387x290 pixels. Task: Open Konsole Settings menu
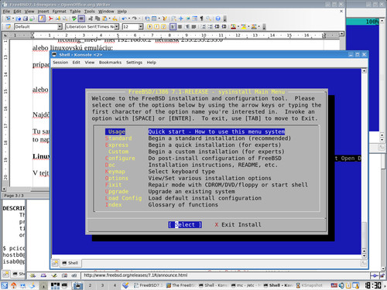pyautogui.click(x=134, y=63)
